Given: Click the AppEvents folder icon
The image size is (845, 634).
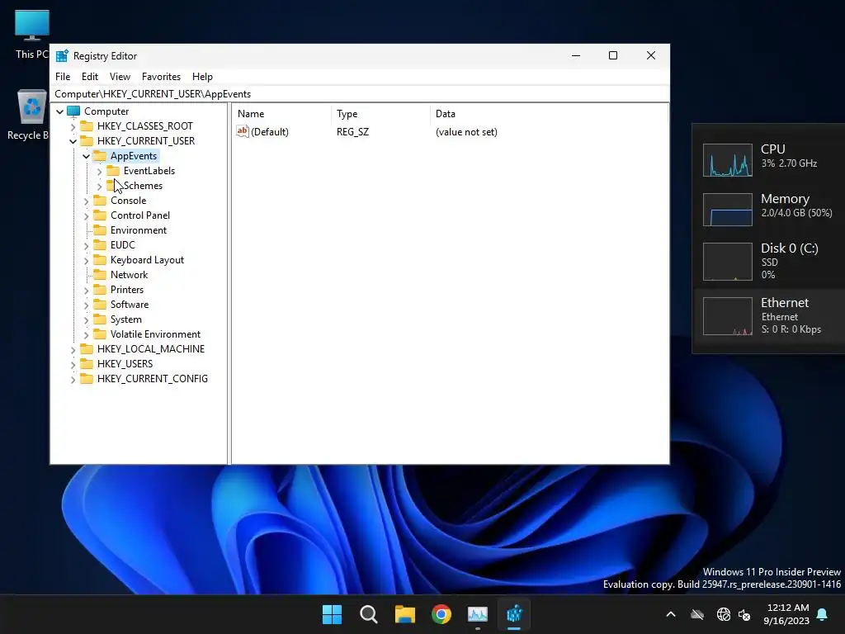Looking at the screenshot, I should pyautogui.click(x=100, y=156).
